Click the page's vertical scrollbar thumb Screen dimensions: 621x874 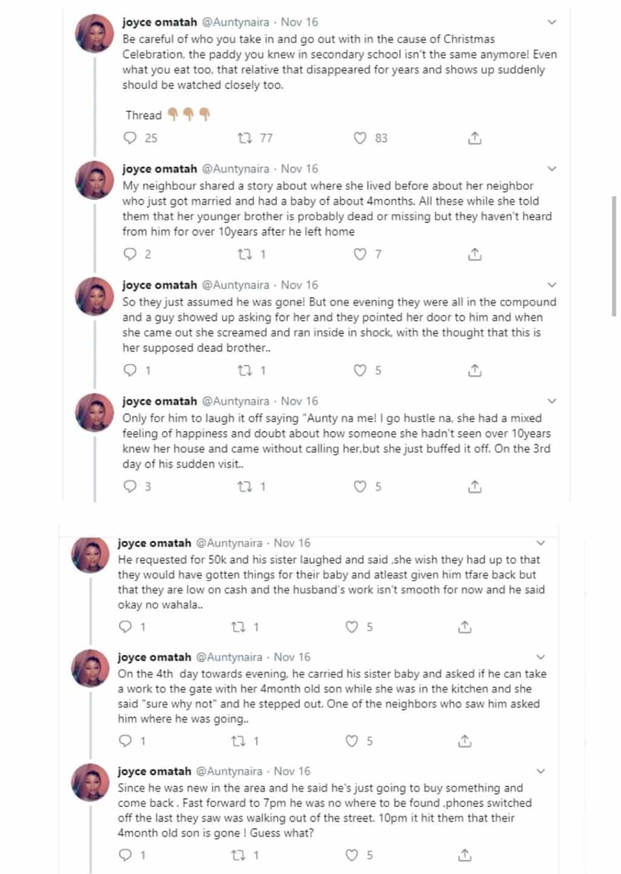(x=614, y=255)
